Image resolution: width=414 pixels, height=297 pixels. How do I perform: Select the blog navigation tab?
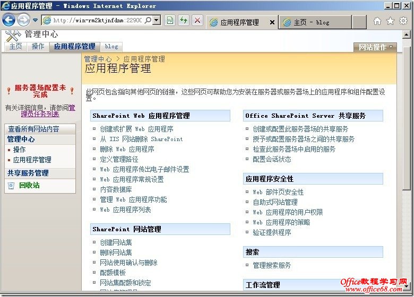coord(111,47)
